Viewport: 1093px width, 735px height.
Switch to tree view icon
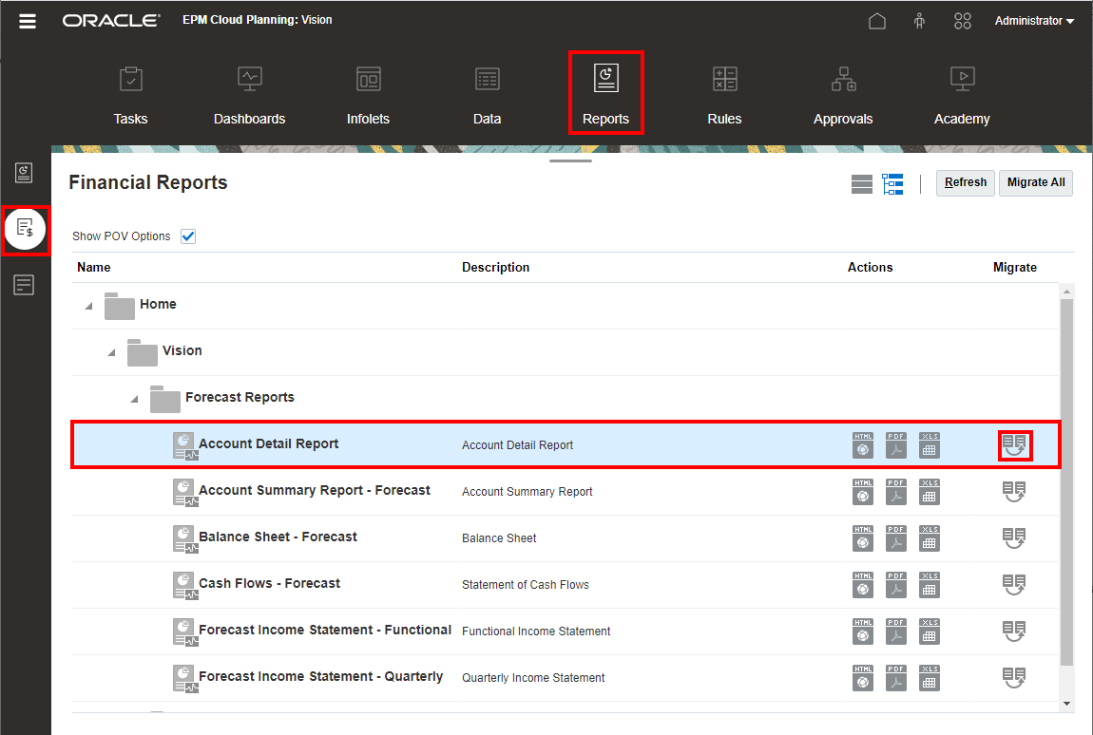click(x=892, y=184)
